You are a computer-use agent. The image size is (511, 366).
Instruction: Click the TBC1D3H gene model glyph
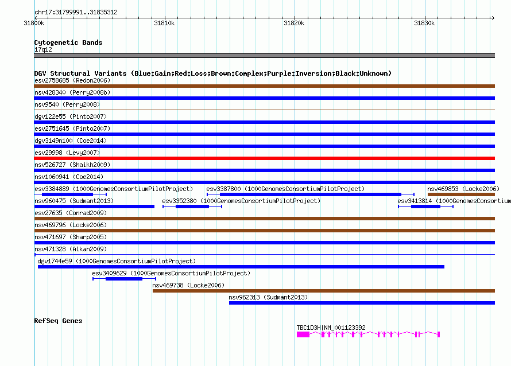coord(368,334)
